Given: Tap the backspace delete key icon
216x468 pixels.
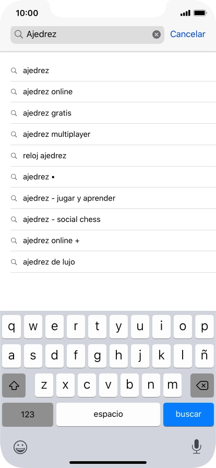Looking at the screenshot, I should tap(202, 385).
